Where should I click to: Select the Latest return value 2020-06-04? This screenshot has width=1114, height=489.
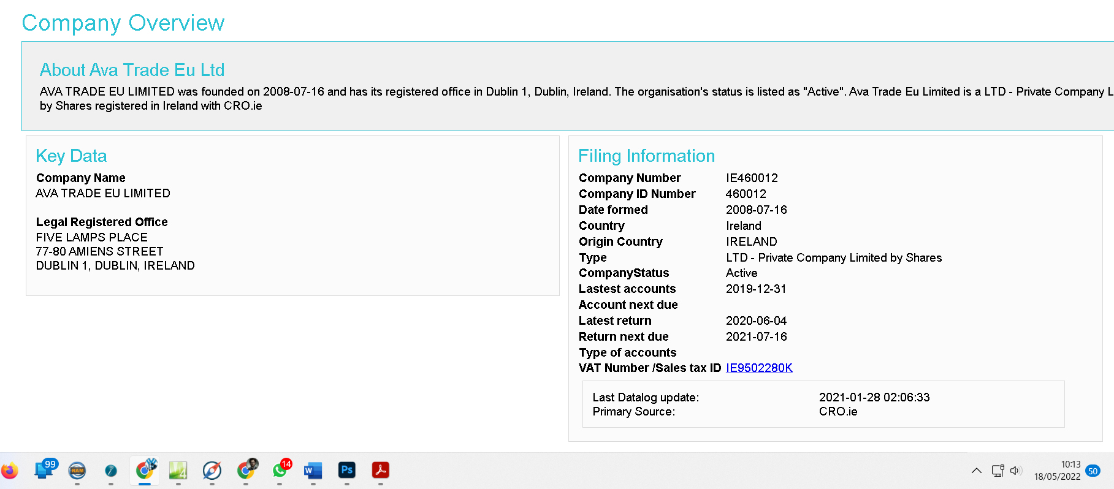(x=756, y=320)
